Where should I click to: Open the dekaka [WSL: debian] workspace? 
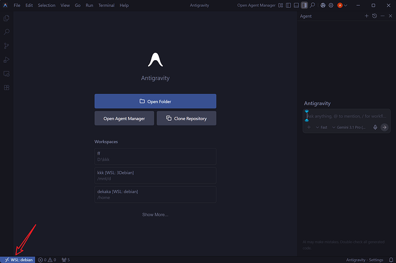156,194
